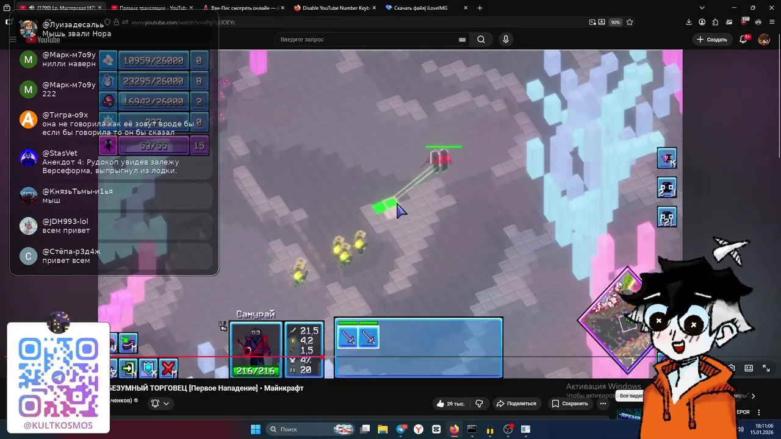Open Telegram from the taskbar
The image size is (781, 439).
(401, 429)
